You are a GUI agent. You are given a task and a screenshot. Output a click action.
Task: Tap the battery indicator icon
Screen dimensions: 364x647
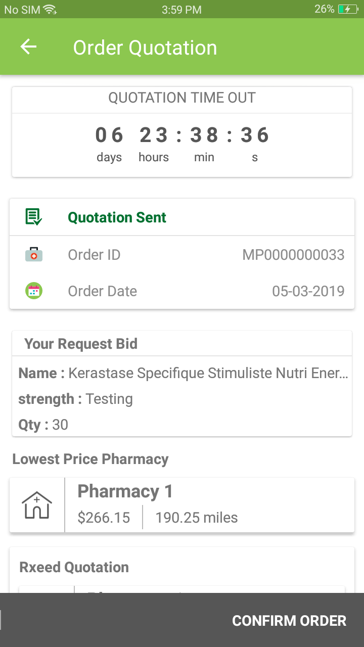[x=348, y=9]
